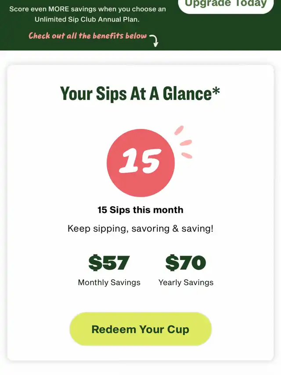Tap the $70 savings amount
281x375 pixels.
186,263
